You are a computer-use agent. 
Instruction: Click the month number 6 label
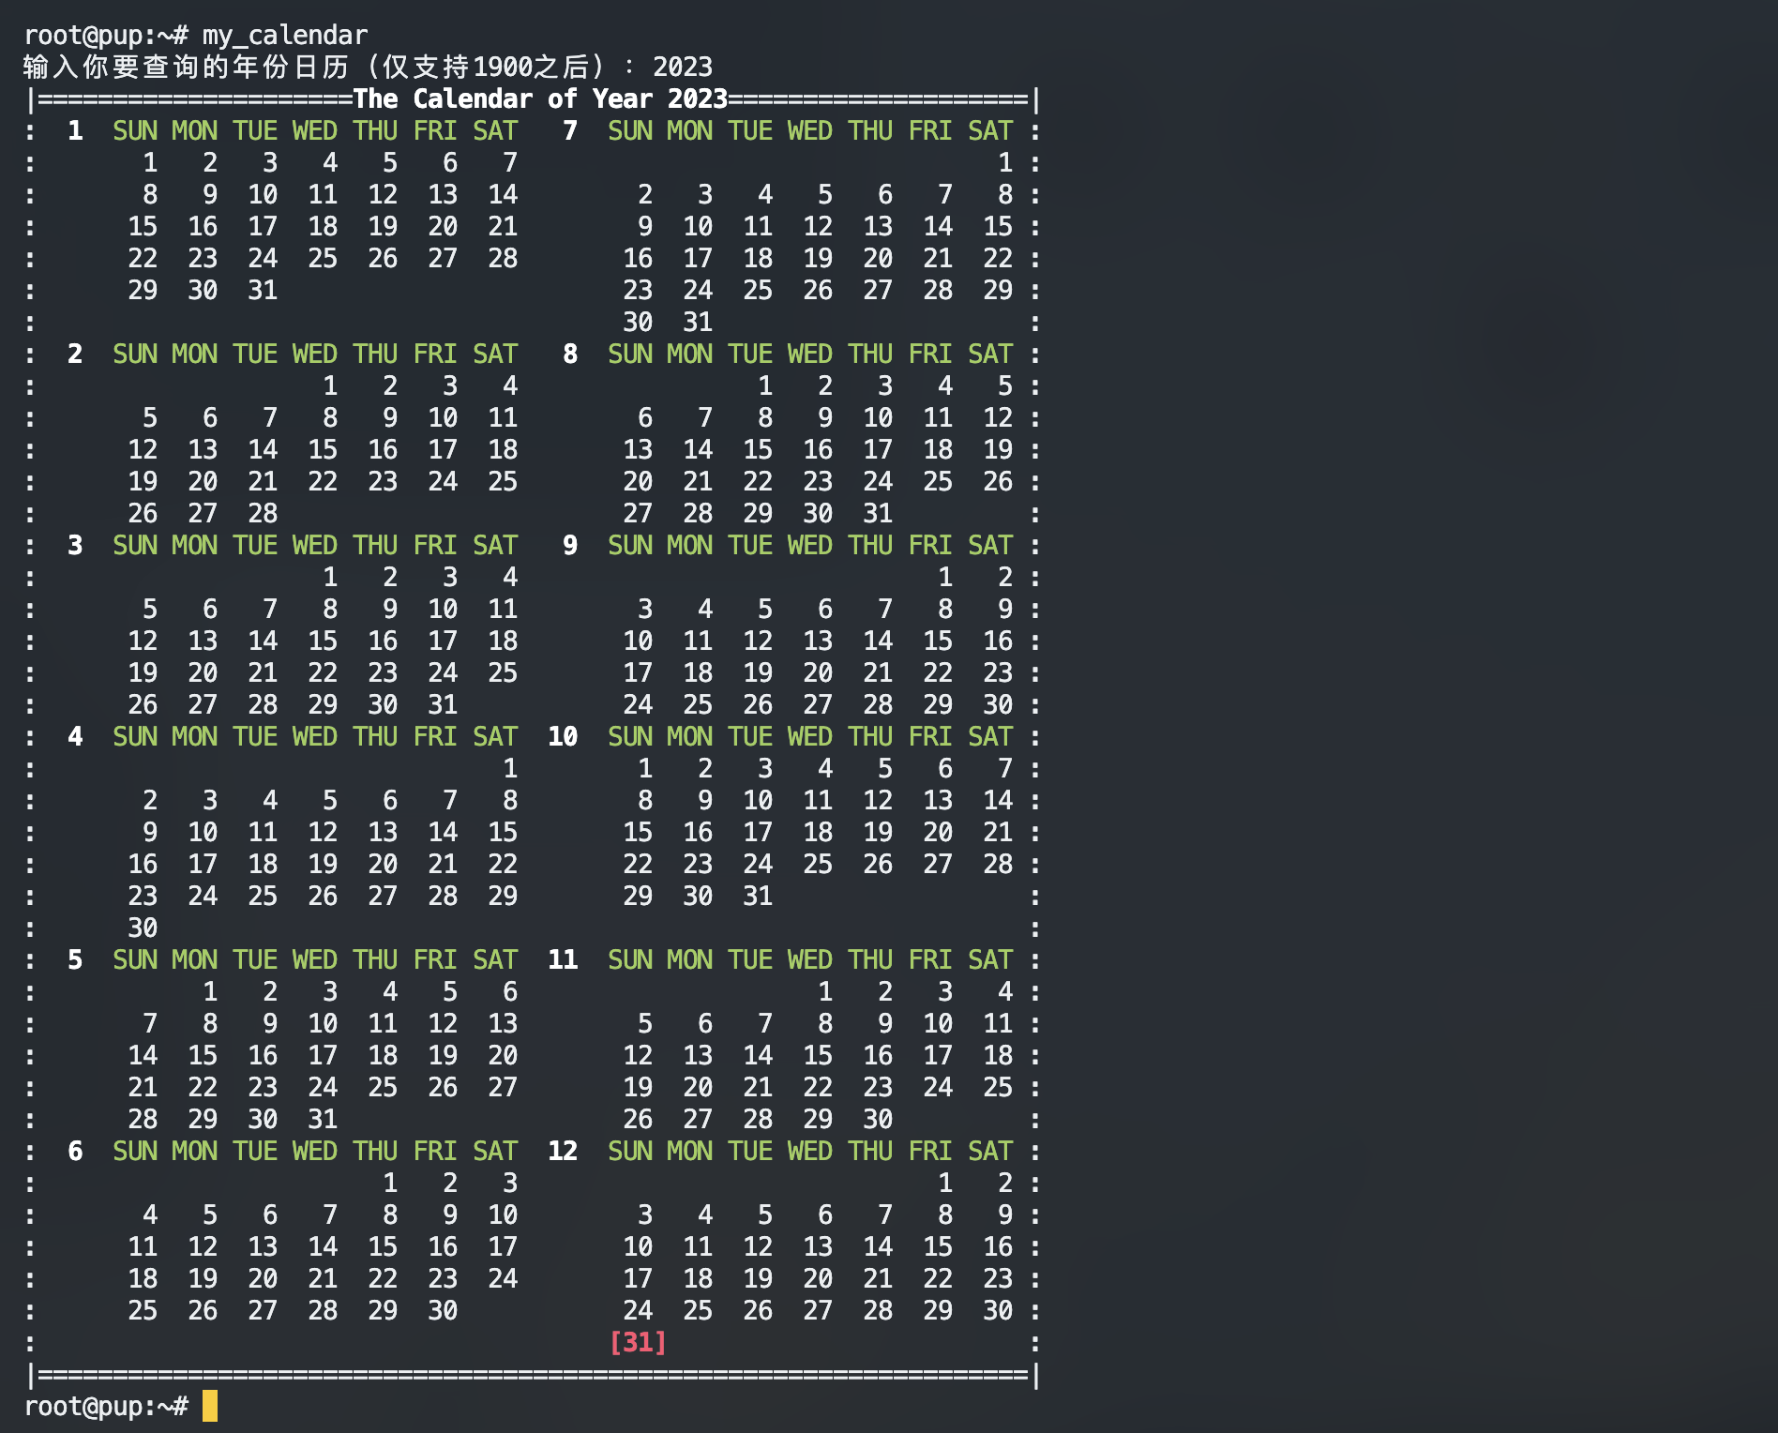pos(75,1151)
